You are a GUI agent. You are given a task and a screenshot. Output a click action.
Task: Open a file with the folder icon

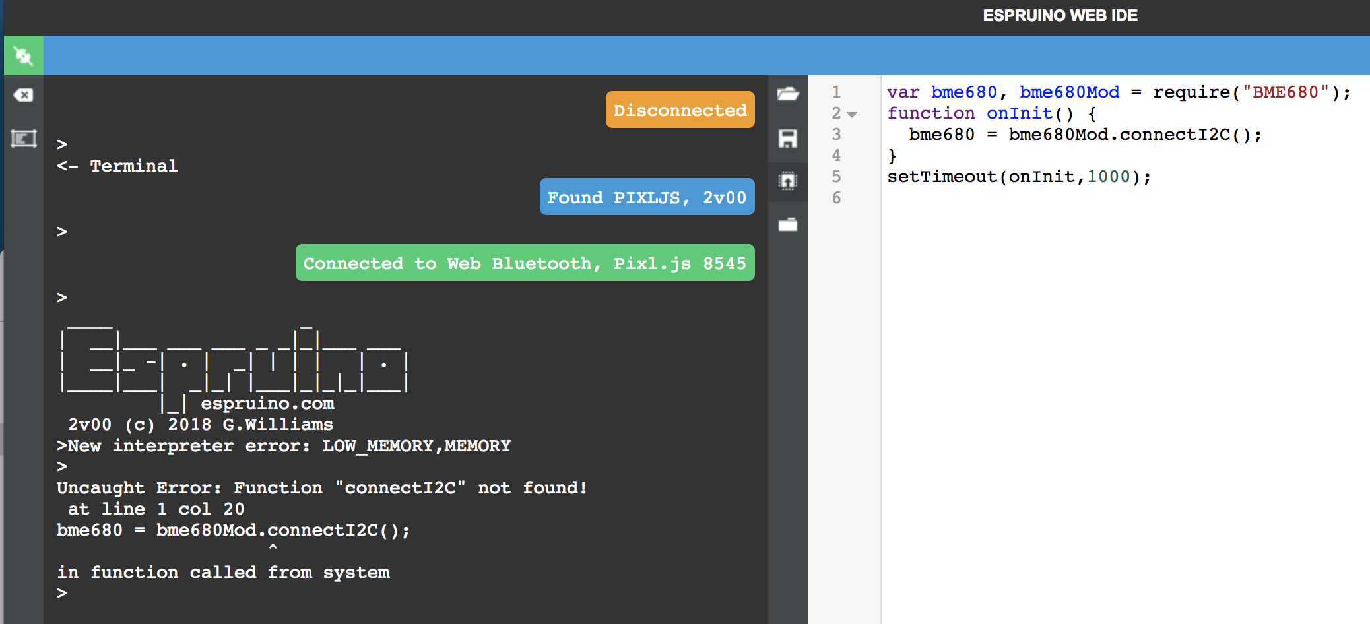(x=788, y=94)
